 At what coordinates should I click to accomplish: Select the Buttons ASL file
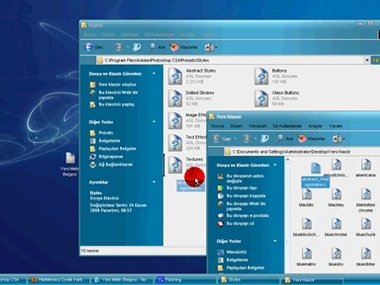pos(276,76)
